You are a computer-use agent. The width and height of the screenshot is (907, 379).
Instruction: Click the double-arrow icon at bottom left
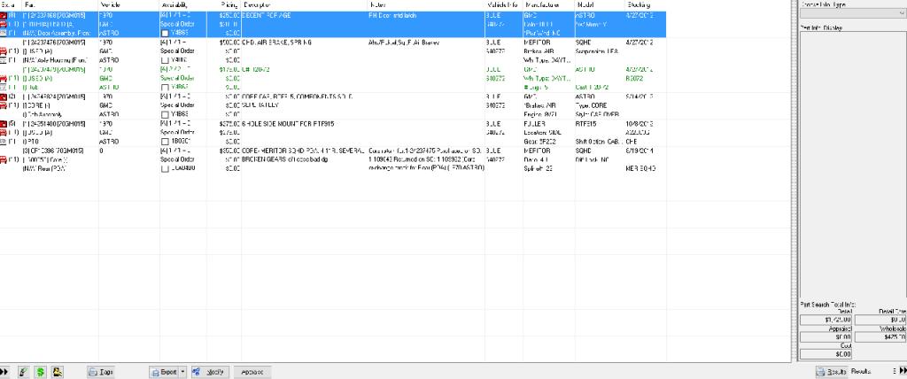[x=5, y=372]
